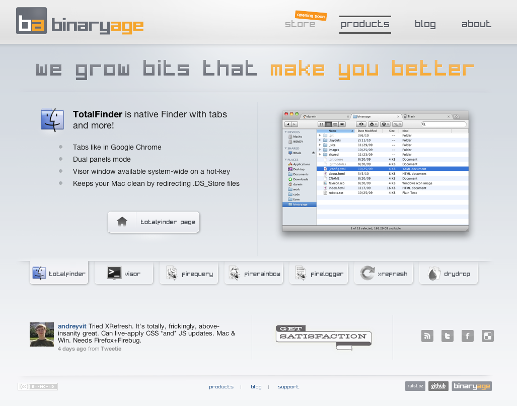Click the TotalFinder Finder face icon
517x406 pixels.
[x=52, y=119]
